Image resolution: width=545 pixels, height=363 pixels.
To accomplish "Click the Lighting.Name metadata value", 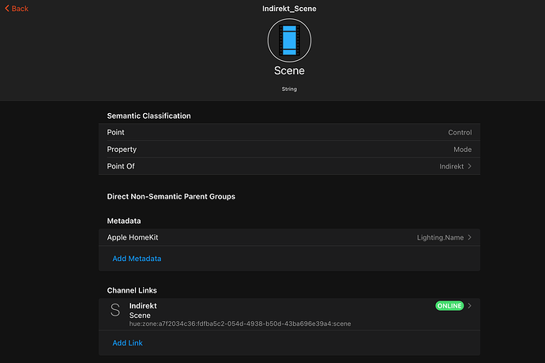I will point(440,237).
